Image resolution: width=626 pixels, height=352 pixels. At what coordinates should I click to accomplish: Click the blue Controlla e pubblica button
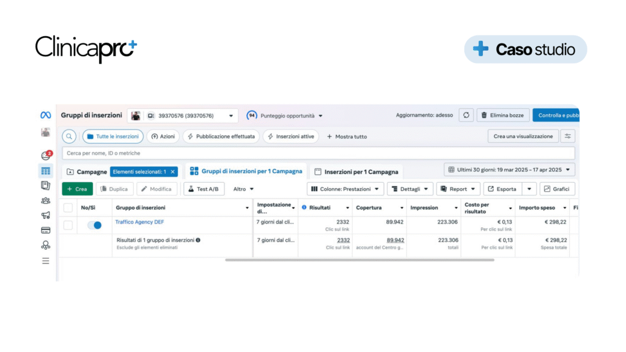coord(556,116)
